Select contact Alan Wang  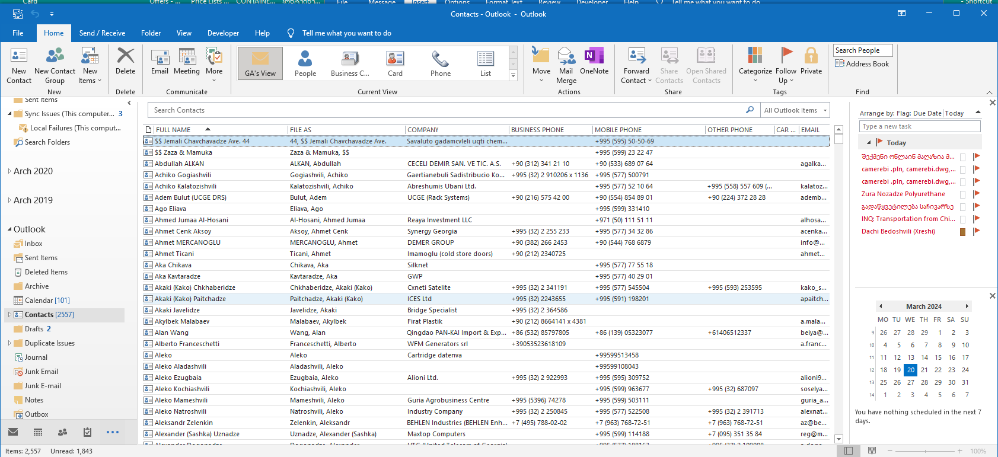486,333
